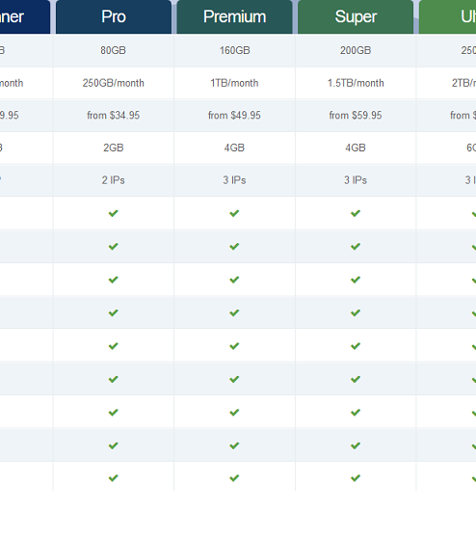Screen dimensions: 476x539
Task: Click the 80GB storage cell
Action: 114,50
